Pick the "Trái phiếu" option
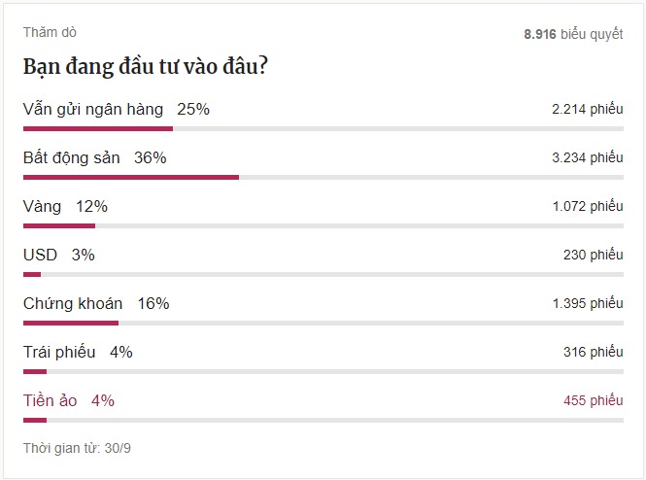Viewport: 646px width, 480px height. (x=59, y=352)
